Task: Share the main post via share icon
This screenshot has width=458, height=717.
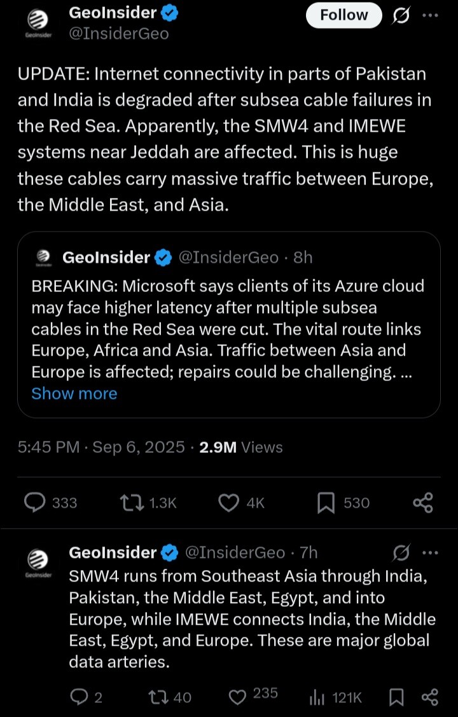Action: click(423, 503)
